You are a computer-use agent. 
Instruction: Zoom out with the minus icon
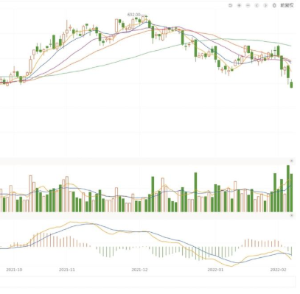pyautogui.click(x=248, y=5)
